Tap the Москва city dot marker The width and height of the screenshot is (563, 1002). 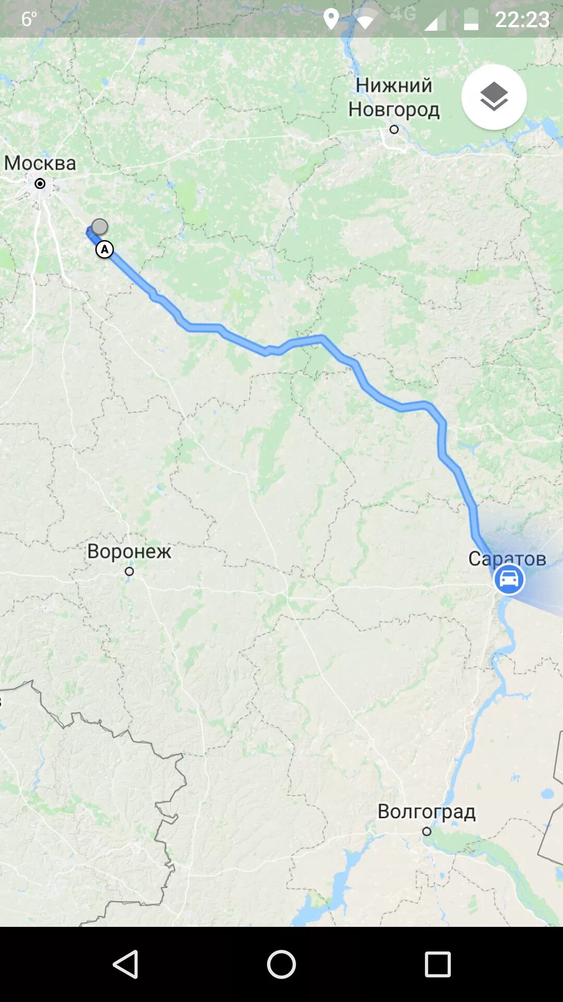pos(40,184)
